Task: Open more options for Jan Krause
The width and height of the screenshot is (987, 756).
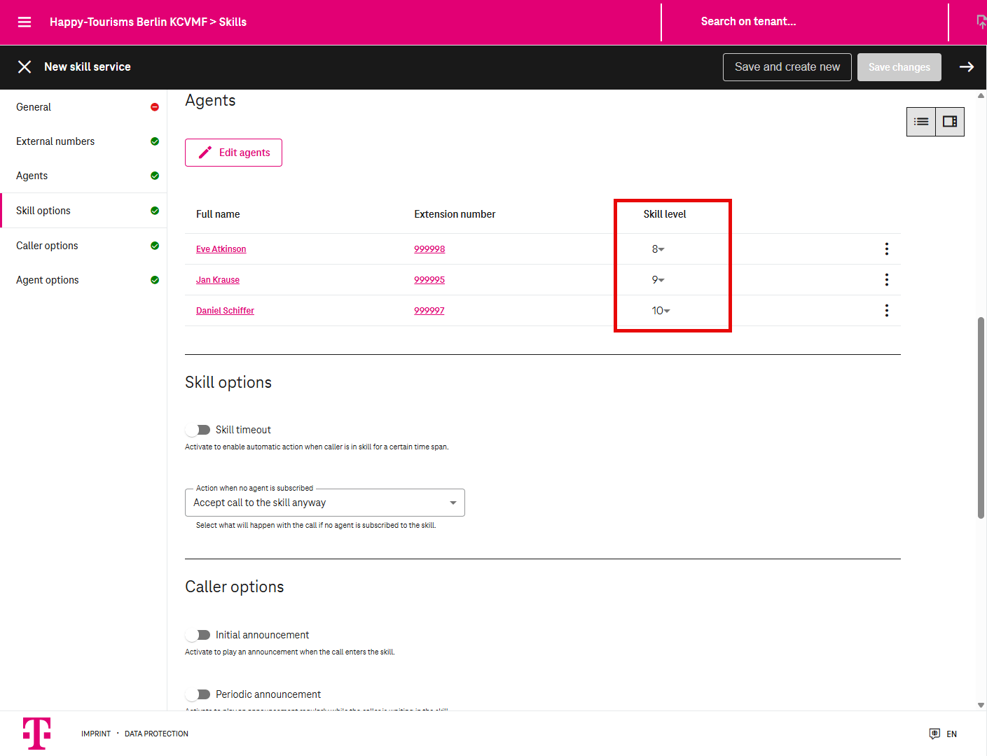Action: point(886,280)
